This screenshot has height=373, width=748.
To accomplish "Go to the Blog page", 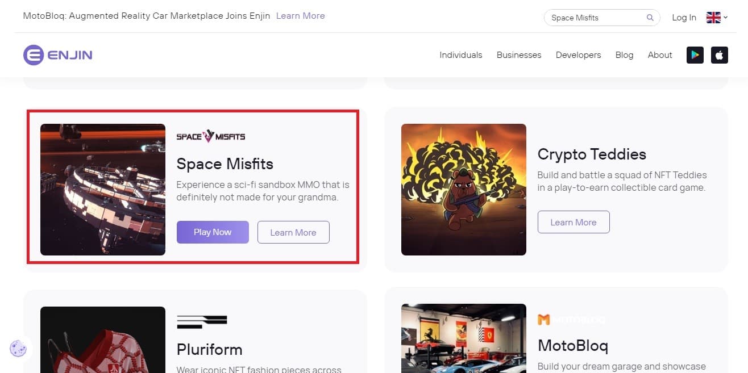I will (x=624, y=55).
